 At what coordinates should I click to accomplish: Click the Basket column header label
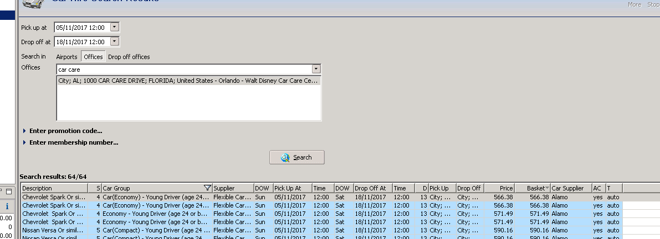point(535,188)
